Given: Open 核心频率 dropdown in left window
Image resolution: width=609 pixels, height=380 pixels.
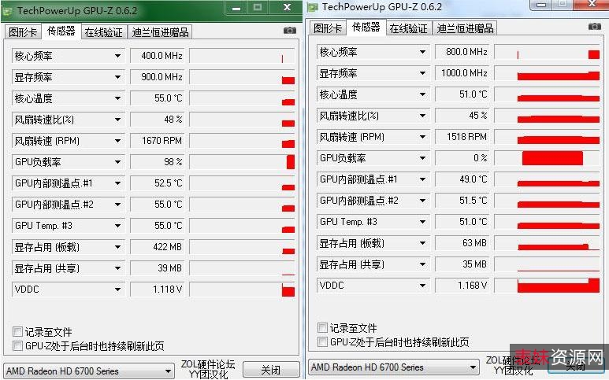Looking at the screenshot, I should coord(68,56).
